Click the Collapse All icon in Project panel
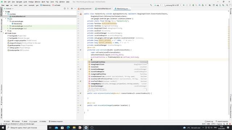 [68, 9]
